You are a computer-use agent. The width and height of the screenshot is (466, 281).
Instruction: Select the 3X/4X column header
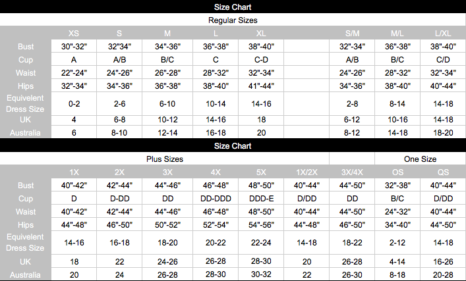(352, 172)
